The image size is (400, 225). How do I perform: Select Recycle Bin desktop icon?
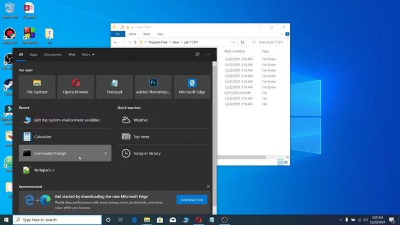click(10, 10)
